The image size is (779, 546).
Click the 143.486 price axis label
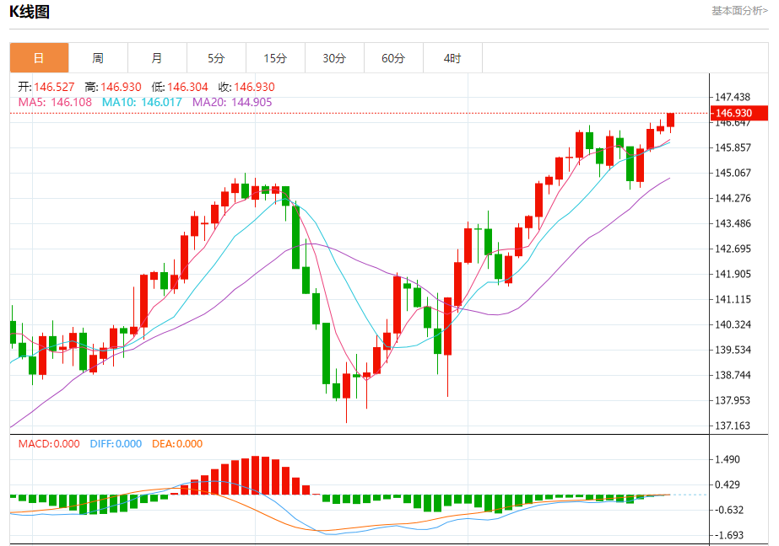pos(733,223)
